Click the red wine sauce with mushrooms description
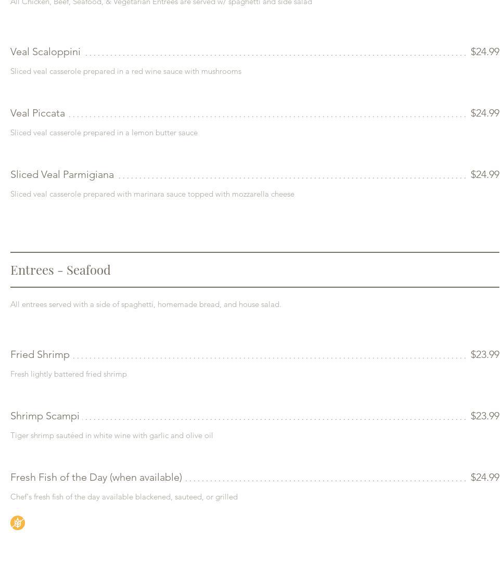The width and height of the screenshot is (502, 564). coord(126,72)
